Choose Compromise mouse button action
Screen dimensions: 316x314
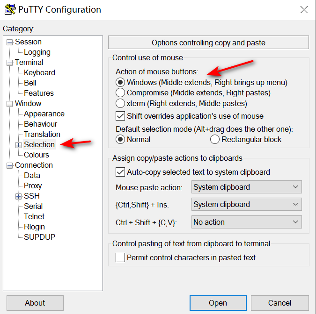pos(120,93)
